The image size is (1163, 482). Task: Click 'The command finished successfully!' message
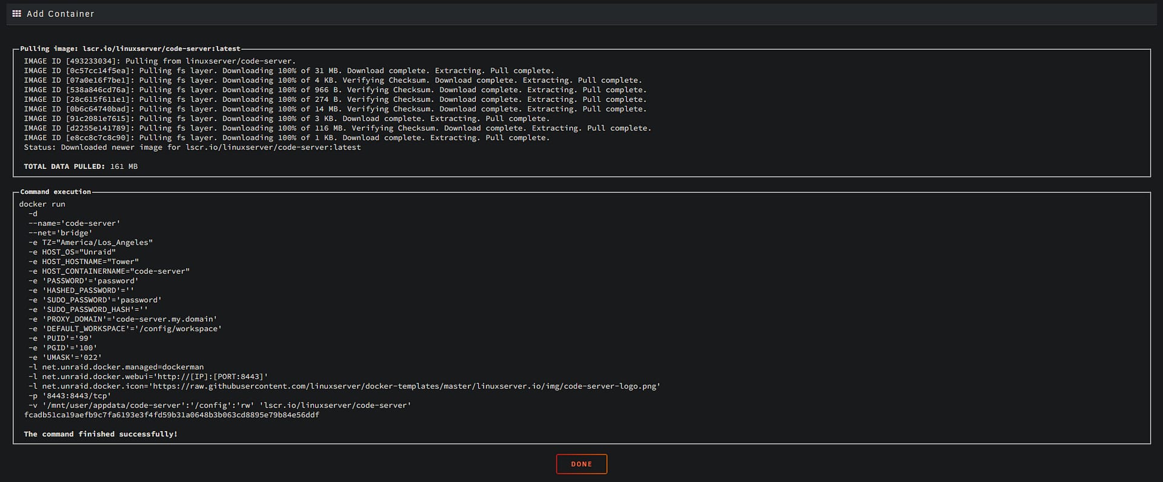click(x=101, y=434)
